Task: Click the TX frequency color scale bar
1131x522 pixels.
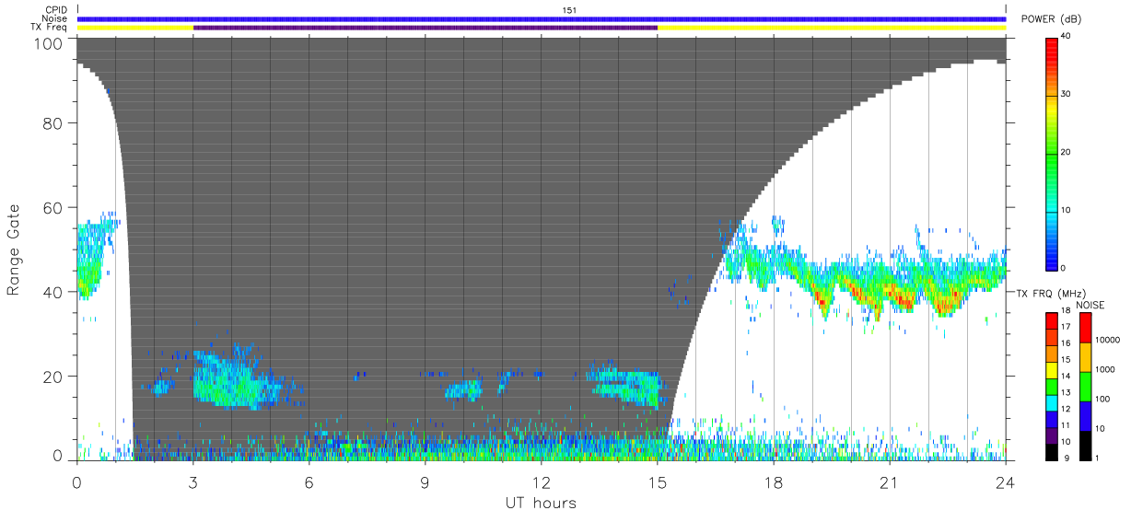Action: [x=1052, y=386]
